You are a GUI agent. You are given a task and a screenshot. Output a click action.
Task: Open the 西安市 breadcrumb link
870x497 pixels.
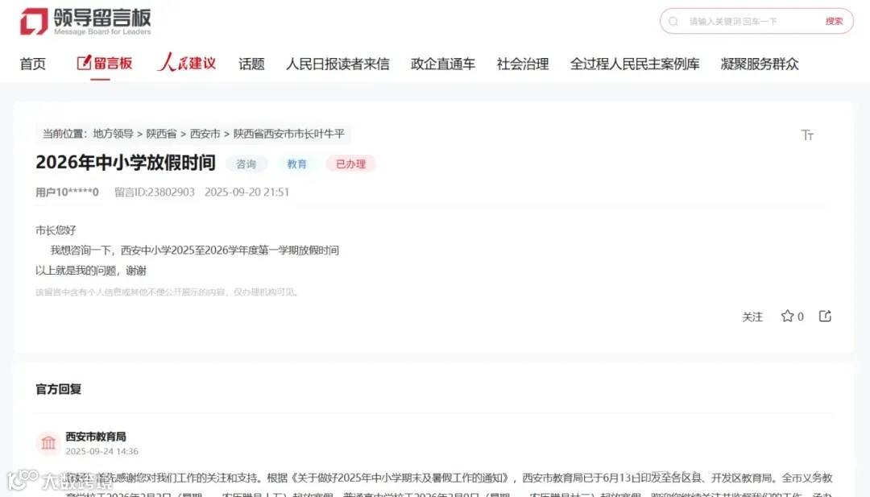205,134
